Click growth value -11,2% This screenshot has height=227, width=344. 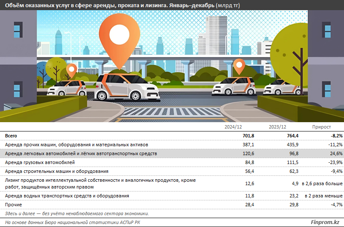[336, 145]
